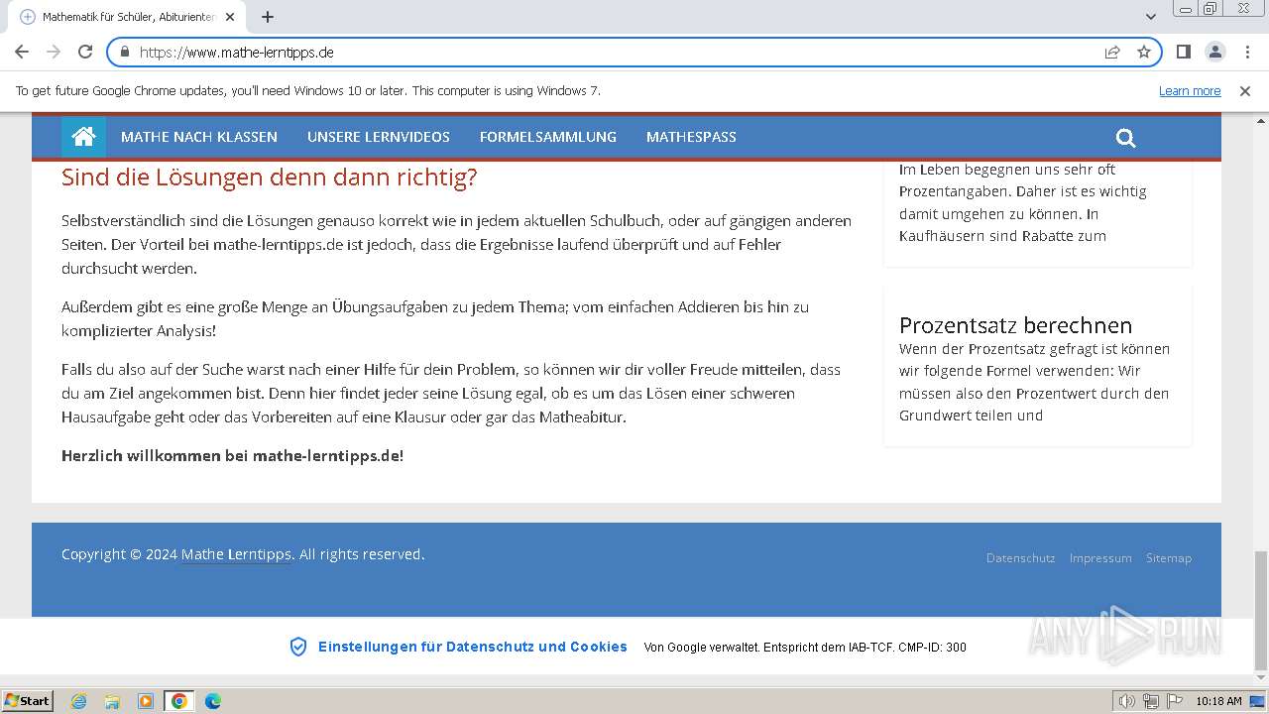Open the Formelsammlung menu item
The height and width of the screenshot is (714, 1269).
click(548, 137)
